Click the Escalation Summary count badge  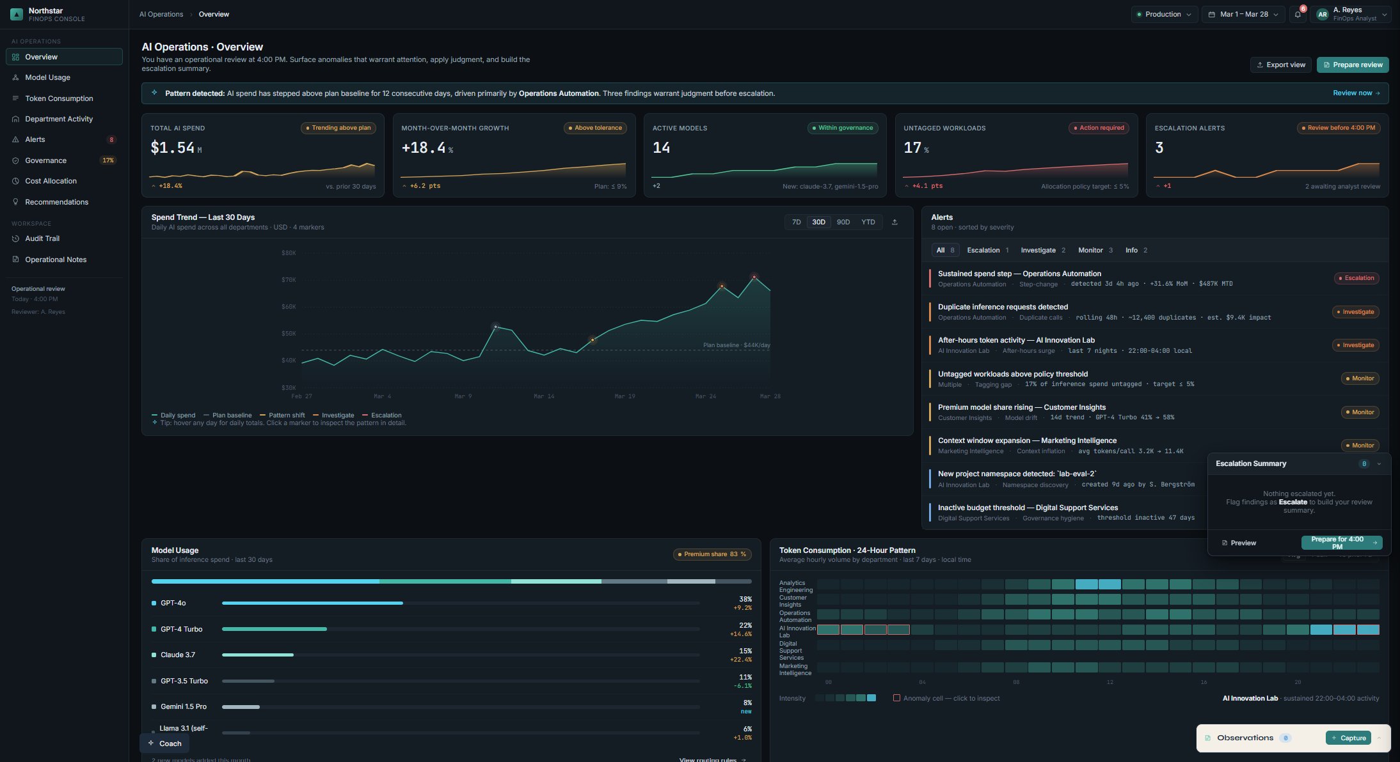(1364, 464)
